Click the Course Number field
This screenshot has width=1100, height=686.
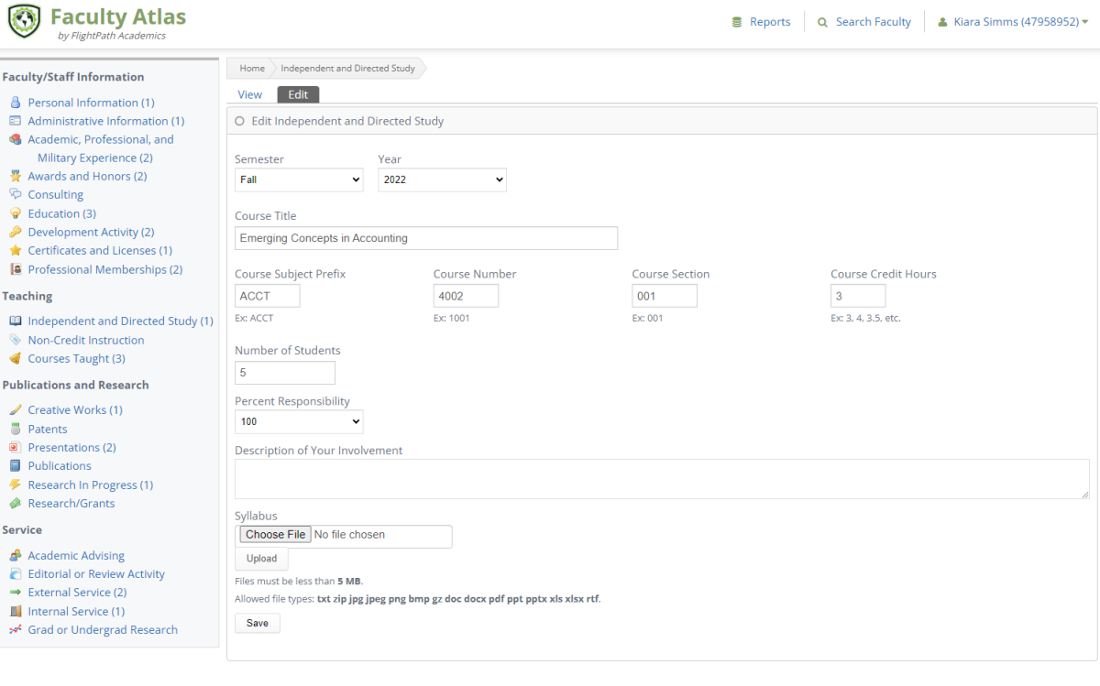(x=466, y=296)
